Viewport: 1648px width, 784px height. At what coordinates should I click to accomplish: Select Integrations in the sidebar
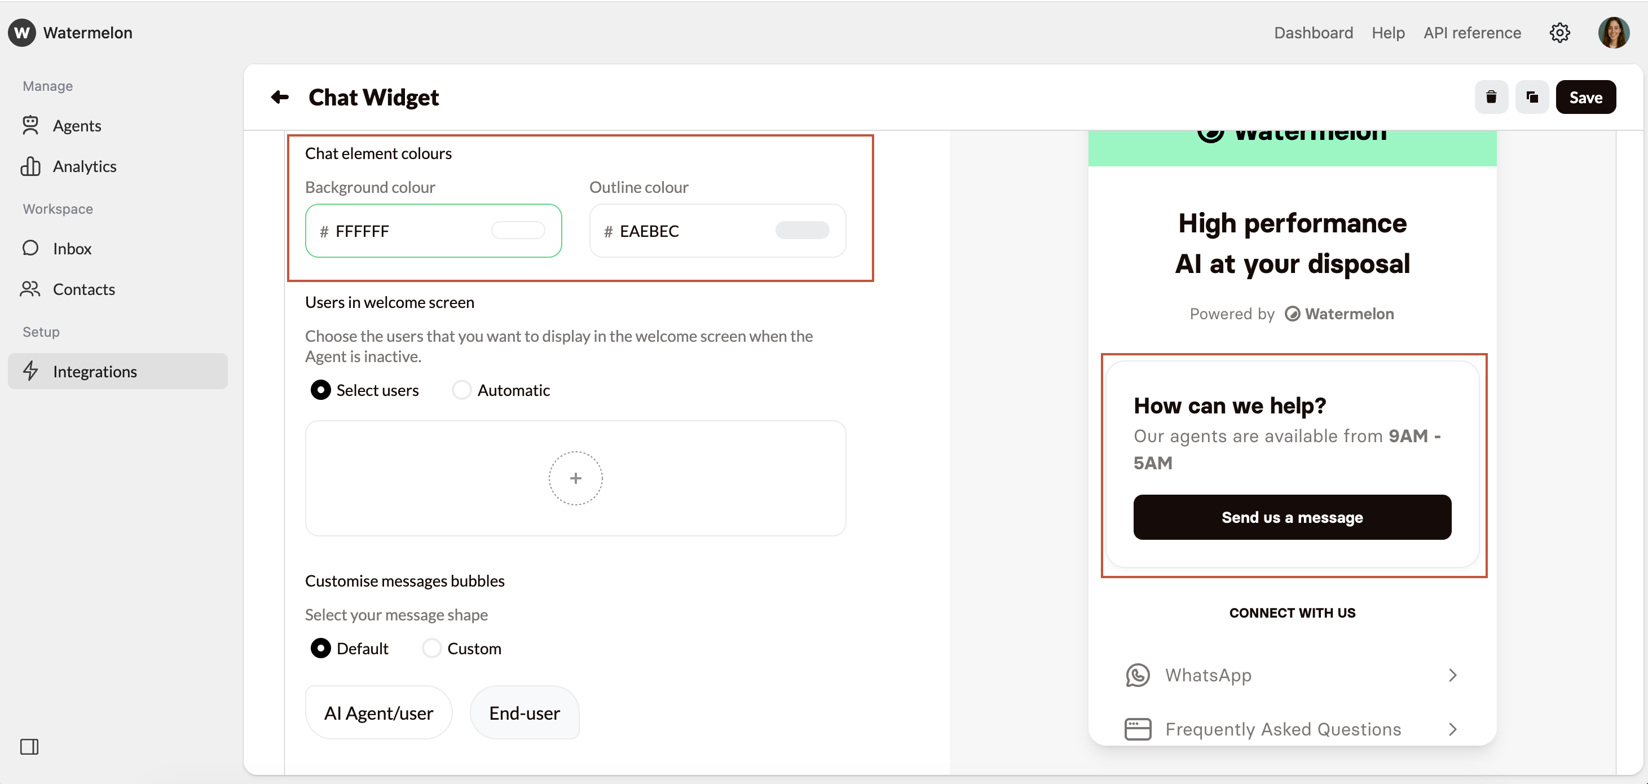tap(95, 371)
